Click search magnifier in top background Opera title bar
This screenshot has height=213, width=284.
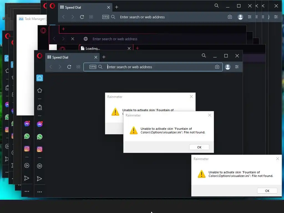[x=216, y=6]
